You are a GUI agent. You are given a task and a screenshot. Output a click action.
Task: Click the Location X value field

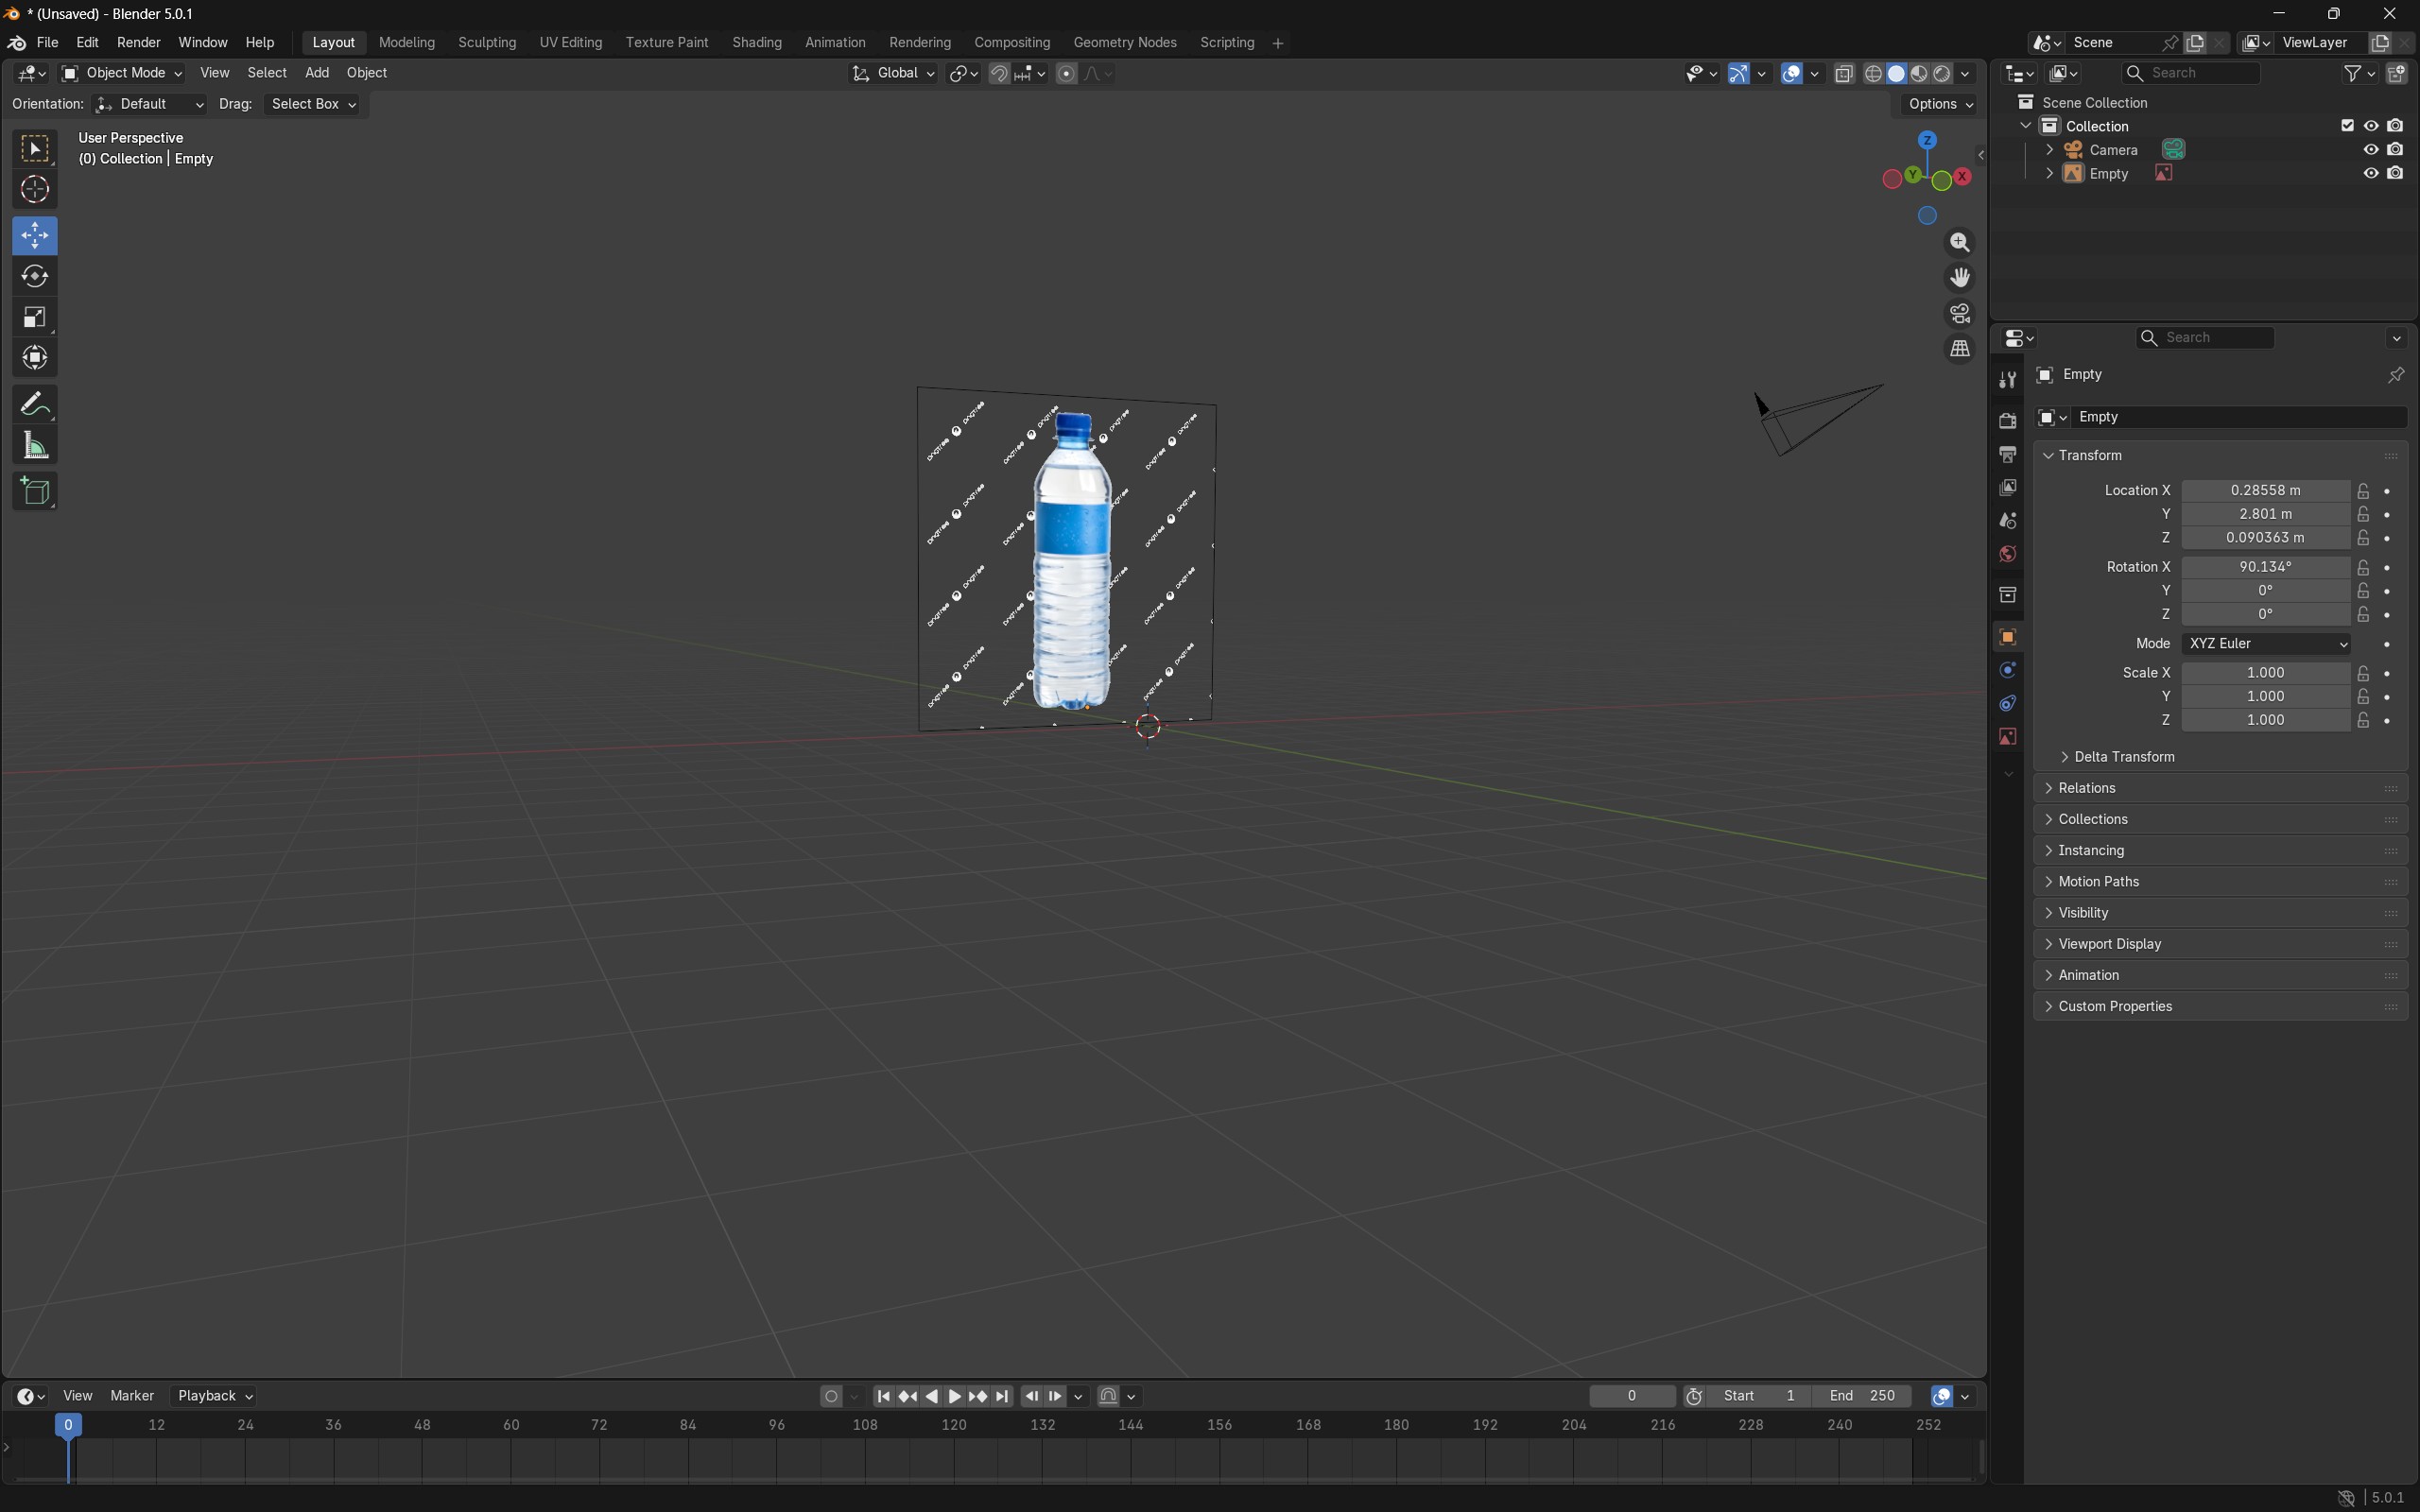point(2265,490)
